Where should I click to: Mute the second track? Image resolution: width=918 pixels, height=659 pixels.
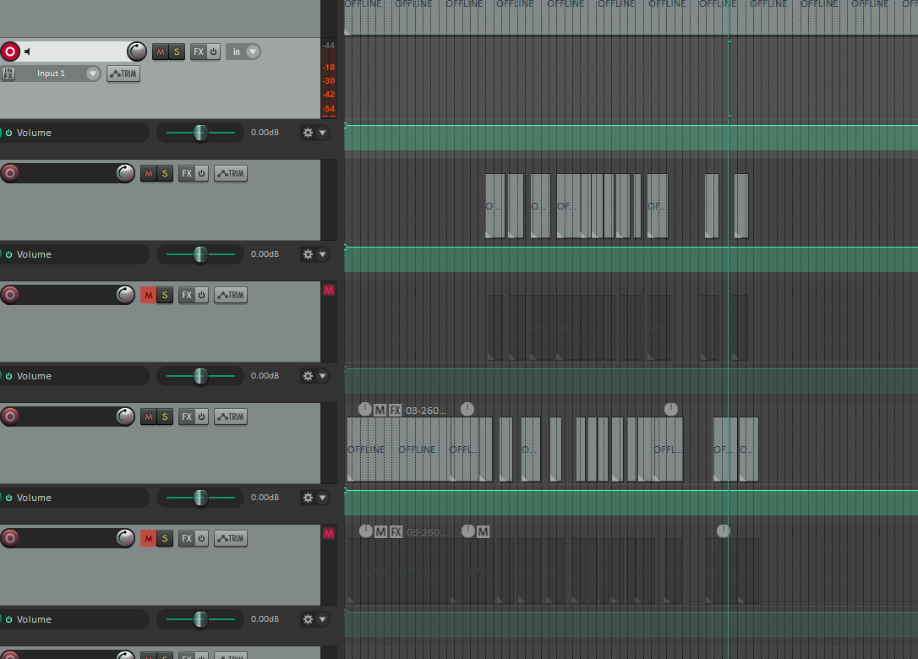tap(149, 173)
